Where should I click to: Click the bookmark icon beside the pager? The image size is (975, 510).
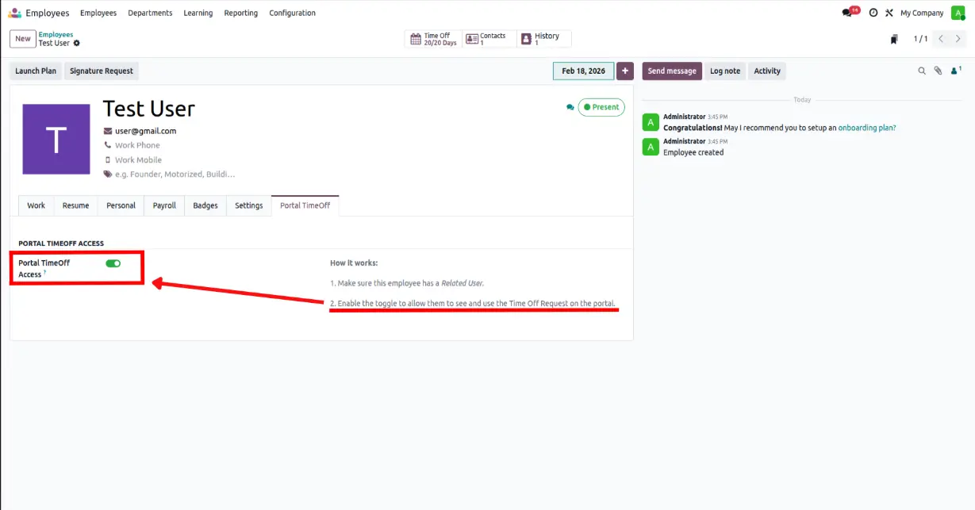(x=894, y=39)
